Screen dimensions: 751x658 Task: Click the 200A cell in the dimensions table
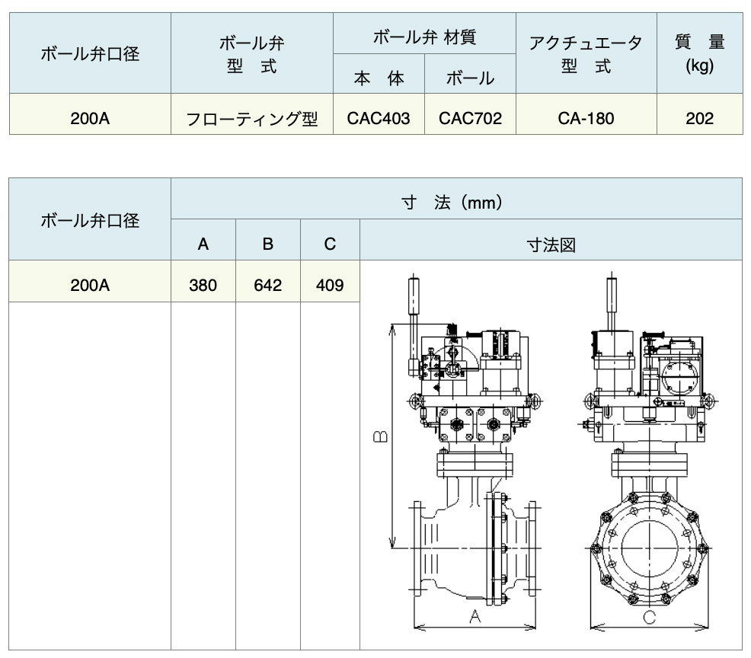pyautogui.click(x=90, y=281)
